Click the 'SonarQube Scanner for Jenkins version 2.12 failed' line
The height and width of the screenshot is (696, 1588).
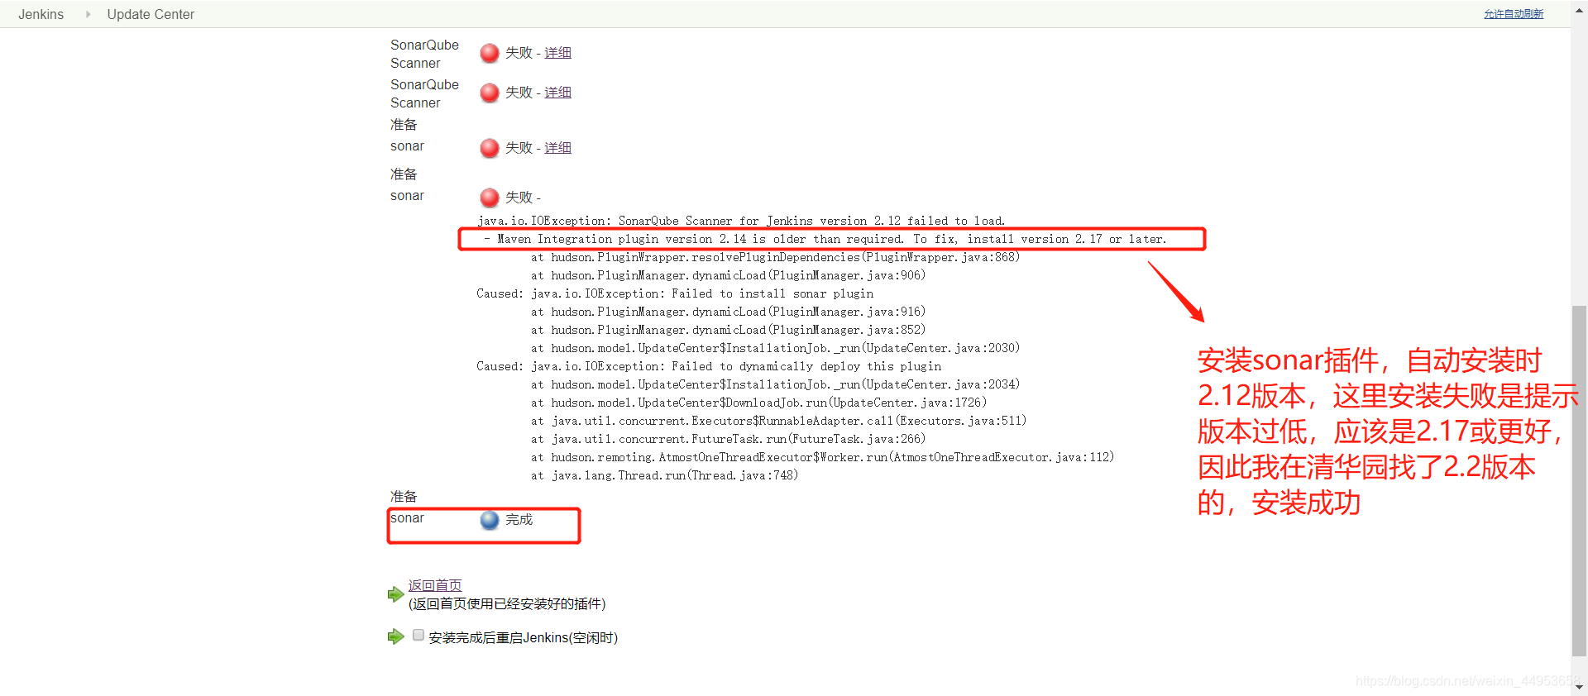pos(741,221)
